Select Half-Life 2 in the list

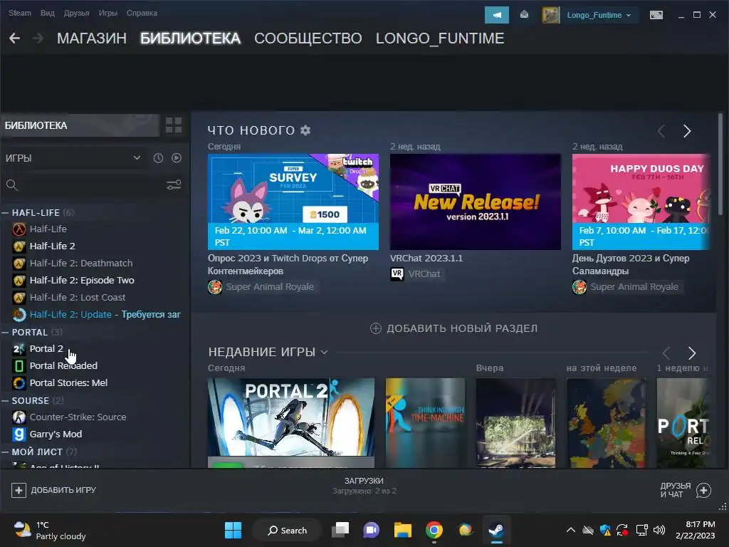coord(53,246)
